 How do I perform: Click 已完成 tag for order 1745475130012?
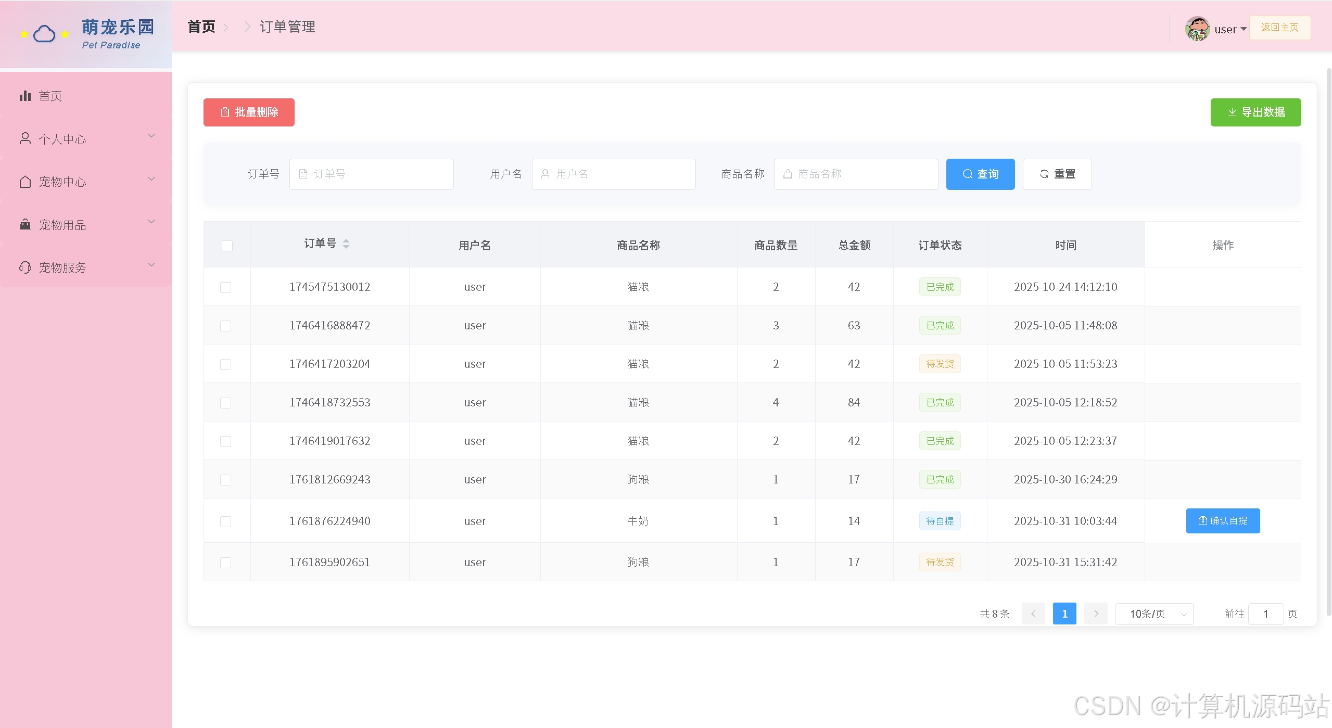pos(940,287)
